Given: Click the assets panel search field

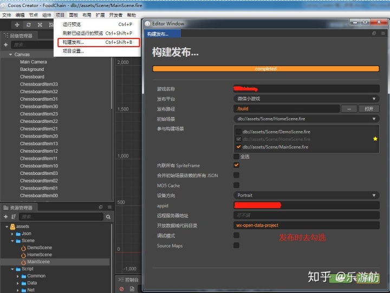Looking at the screenshot, I should [x=61, y=217].
